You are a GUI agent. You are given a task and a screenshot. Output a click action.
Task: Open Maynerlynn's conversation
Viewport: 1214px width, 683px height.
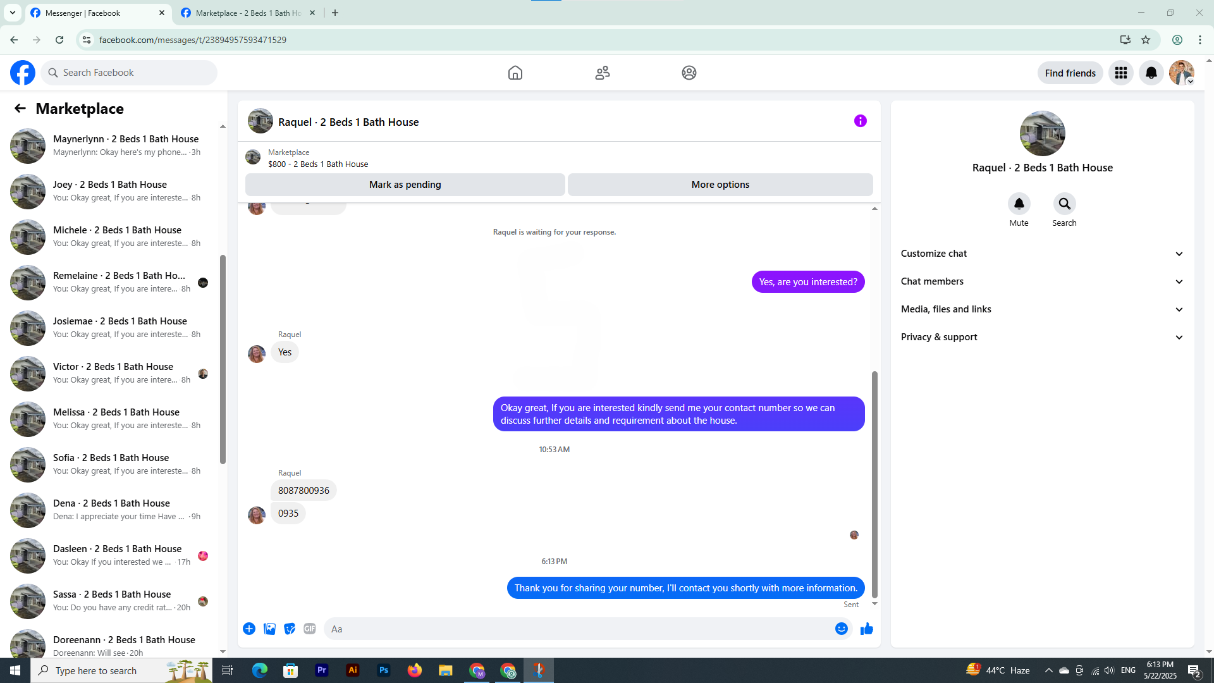[113, 145]
